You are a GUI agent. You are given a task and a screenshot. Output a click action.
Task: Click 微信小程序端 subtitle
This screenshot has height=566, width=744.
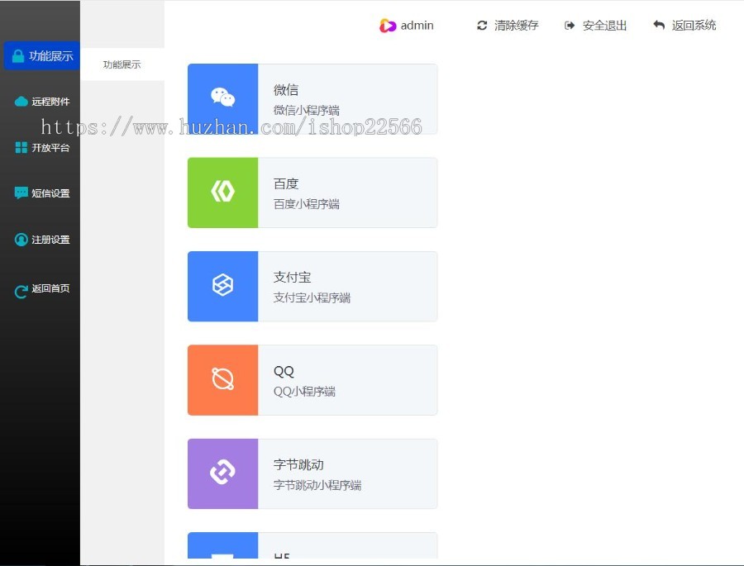307,111
